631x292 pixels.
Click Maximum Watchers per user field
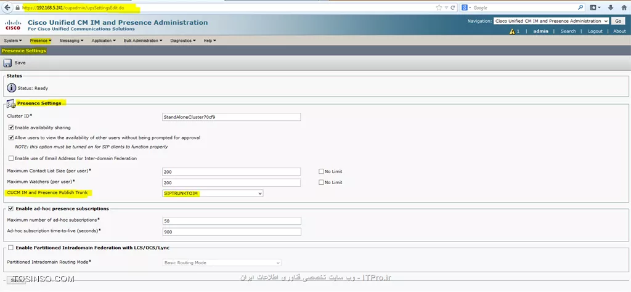pos(232,182)
